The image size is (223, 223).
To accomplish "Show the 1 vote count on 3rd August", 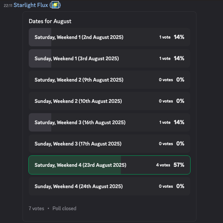I will tap(165, 58).
